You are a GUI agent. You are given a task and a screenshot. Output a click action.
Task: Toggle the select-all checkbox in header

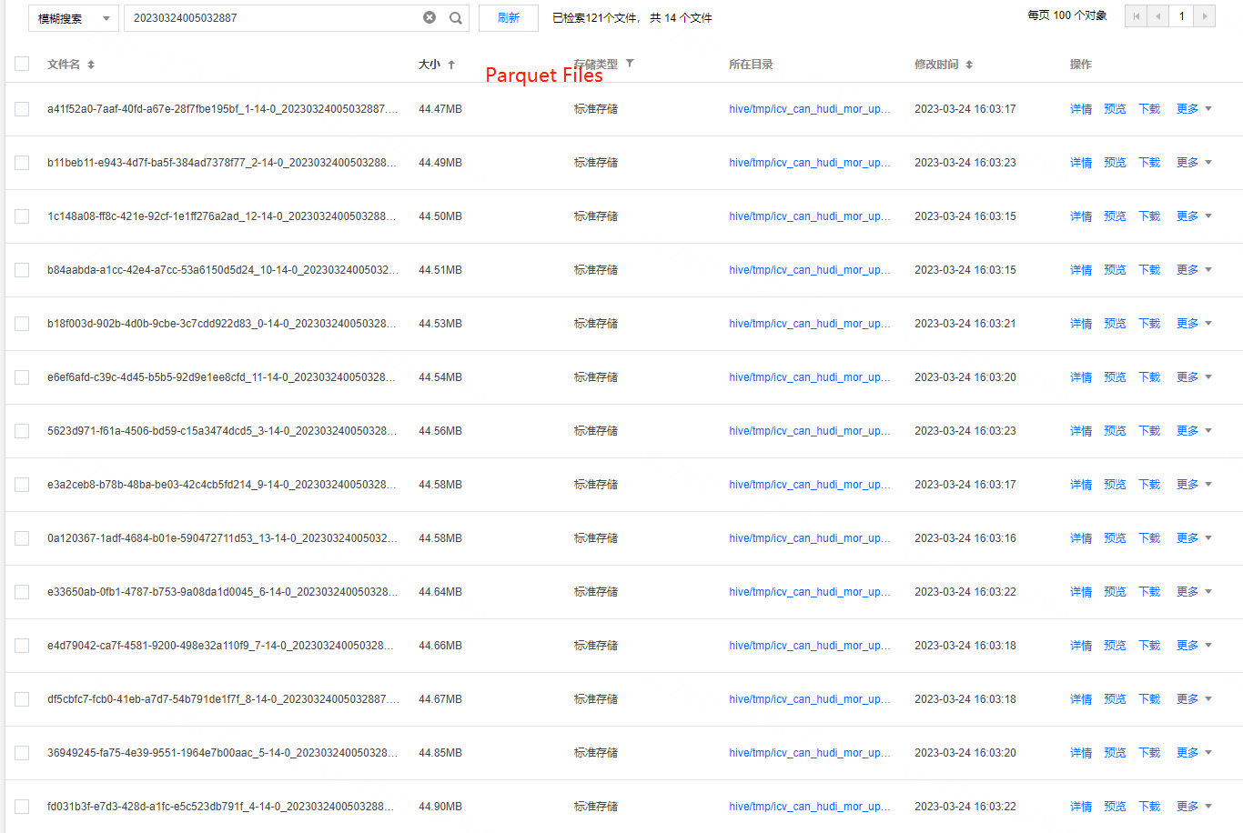point(22,64)
